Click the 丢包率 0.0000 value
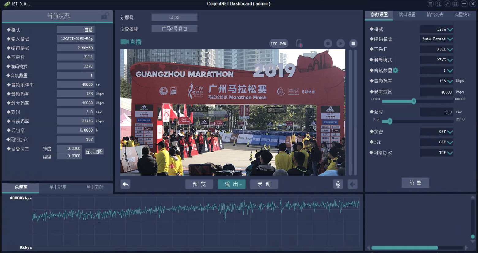Image resolution: width=478 pixels, height=253 pixels. click(x=75, y=130)
